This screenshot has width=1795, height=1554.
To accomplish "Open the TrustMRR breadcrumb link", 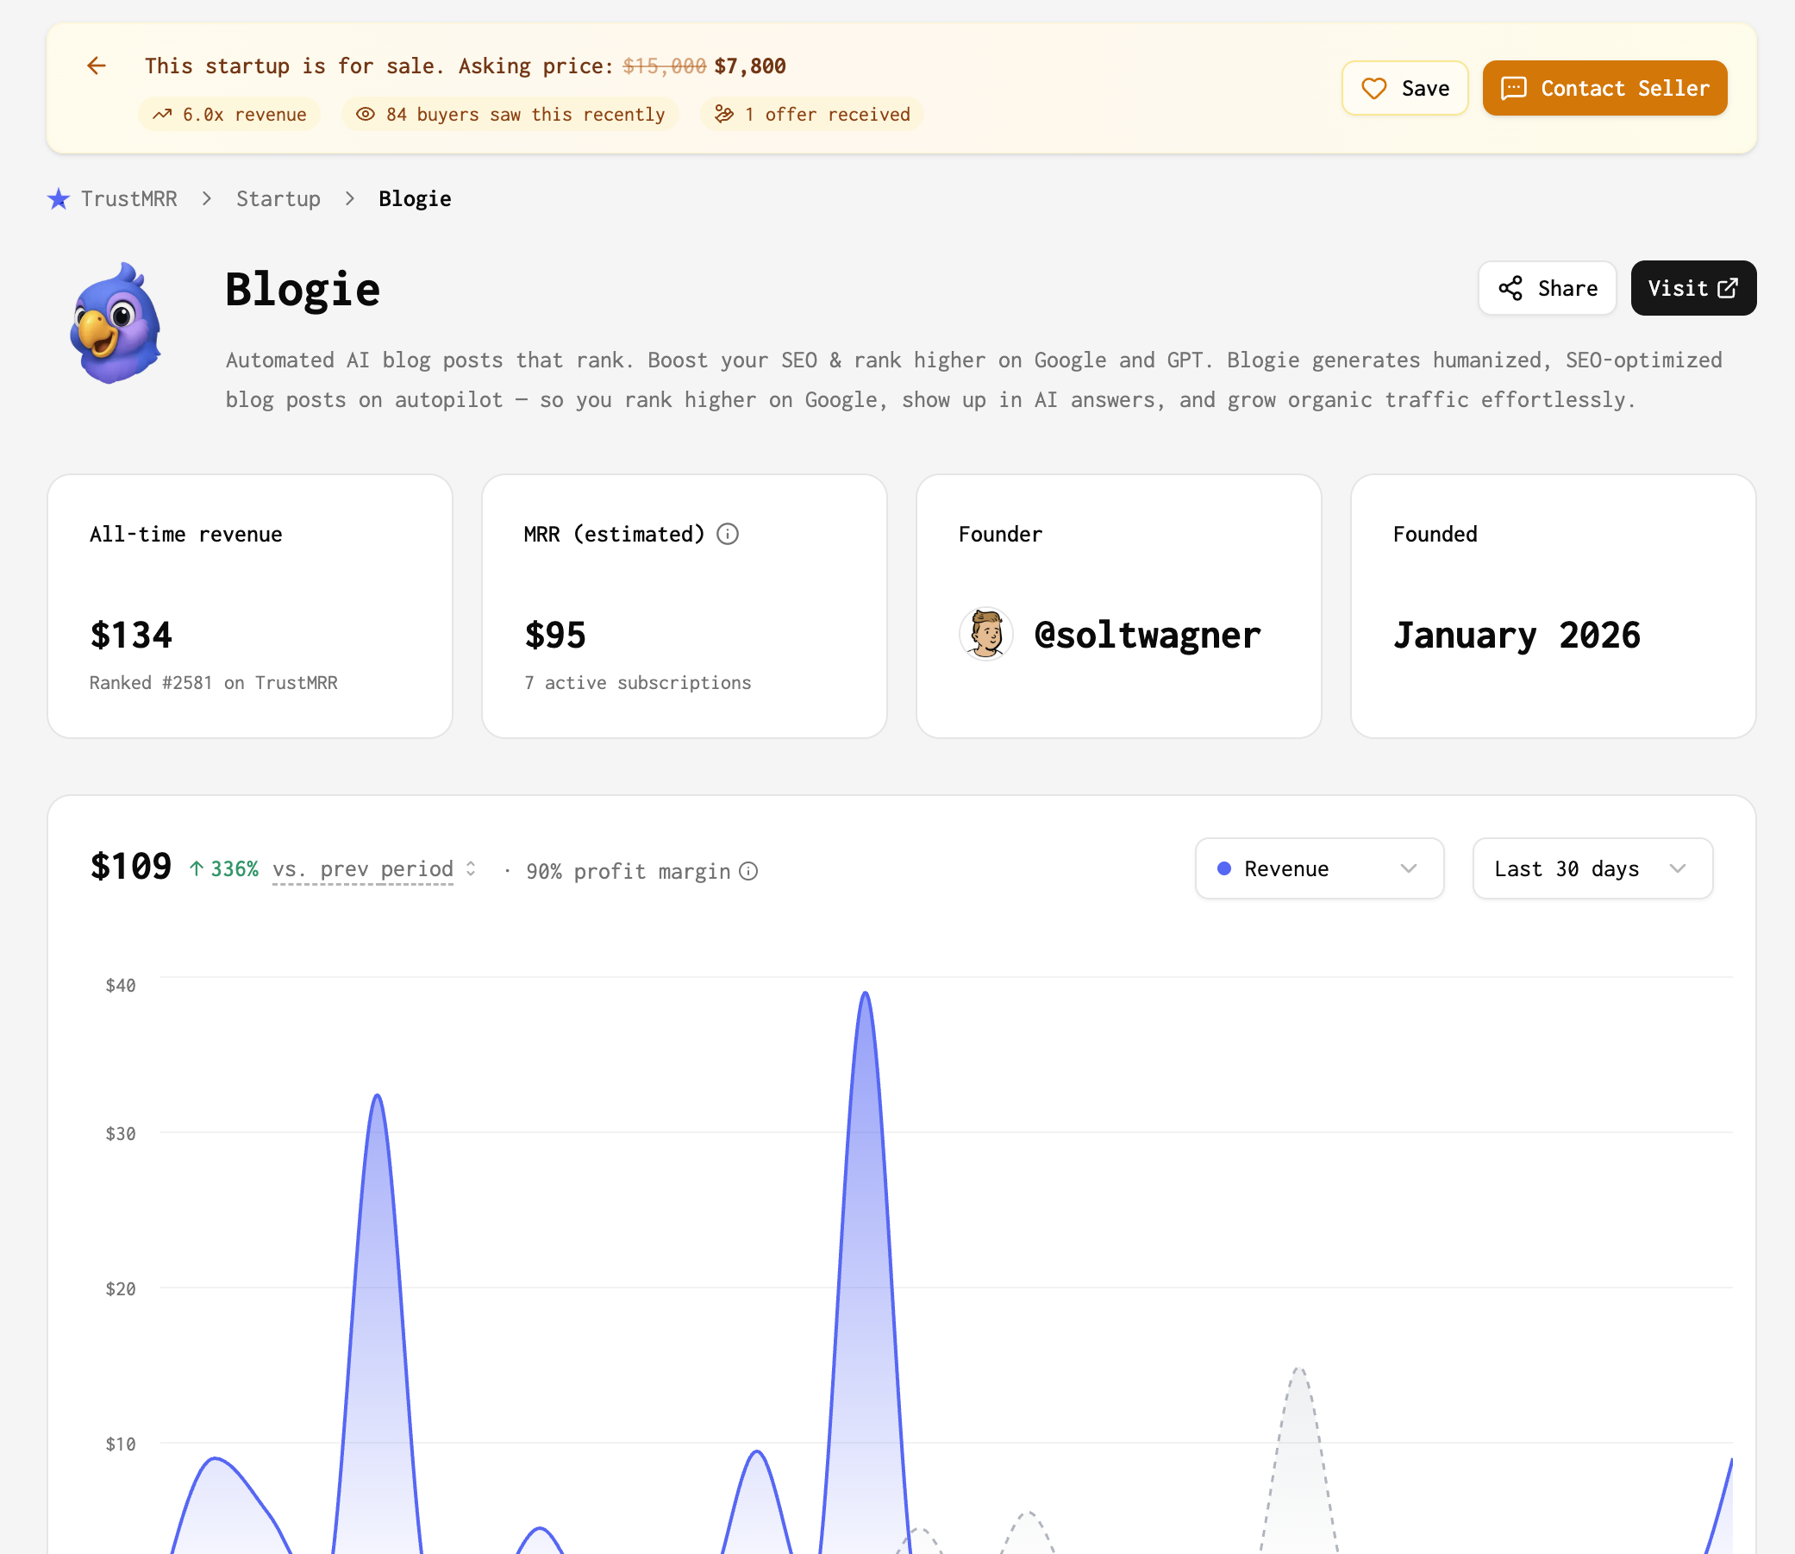I will click(128, 199).
